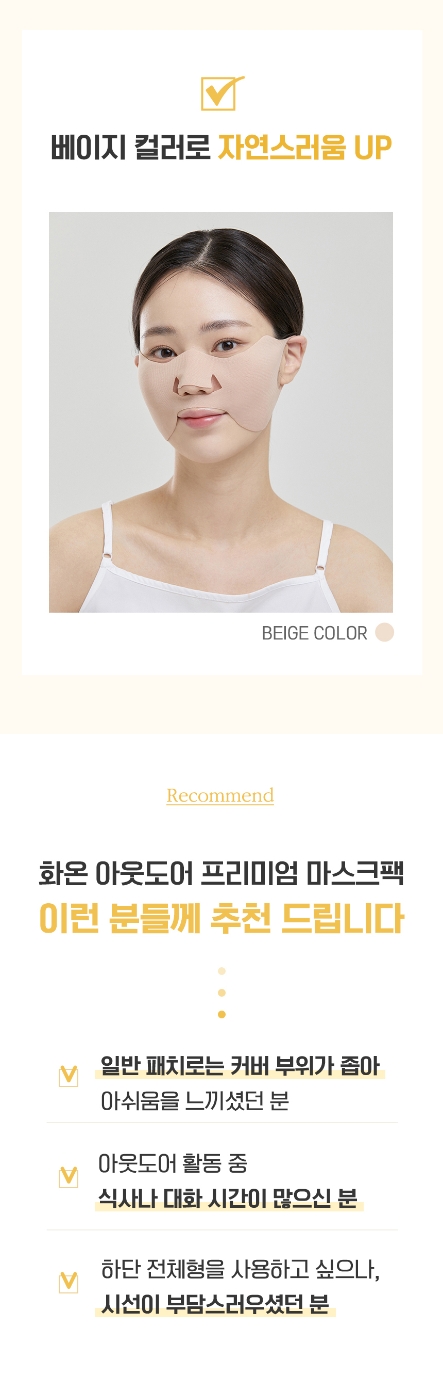
Task: Click the title 화온 아웃도어 프리미엄 마스크팩
Action: tap(221, 872)
